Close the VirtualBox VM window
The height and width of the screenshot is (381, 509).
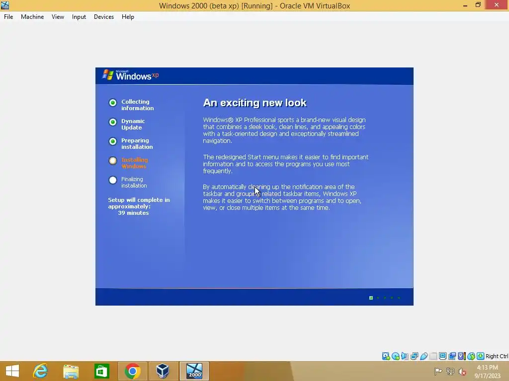pyautogui.click(x=497, y=5)
